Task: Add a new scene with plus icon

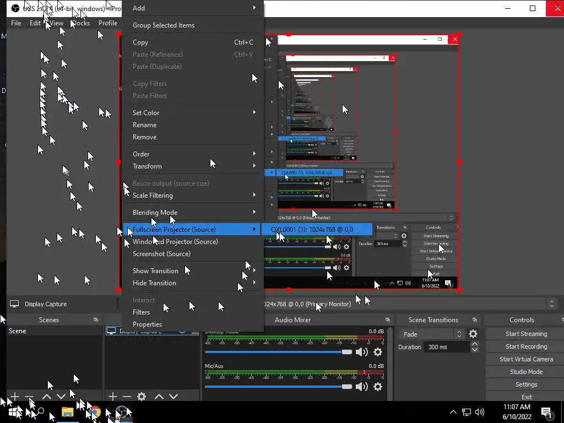Action: pyautogui.click(x=15, y=397)
